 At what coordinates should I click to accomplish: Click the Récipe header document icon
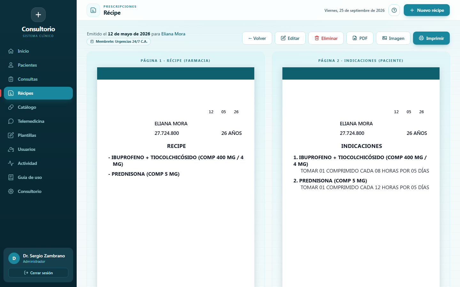coord(93,10)
